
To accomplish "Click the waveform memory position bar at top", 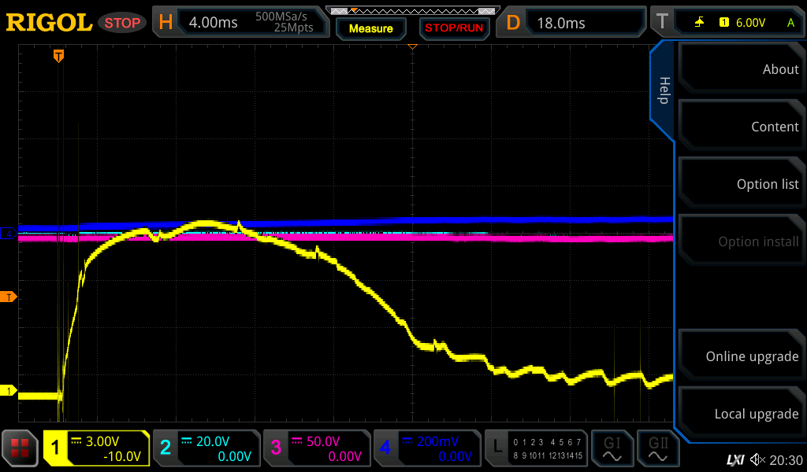I will pos(412,11).
